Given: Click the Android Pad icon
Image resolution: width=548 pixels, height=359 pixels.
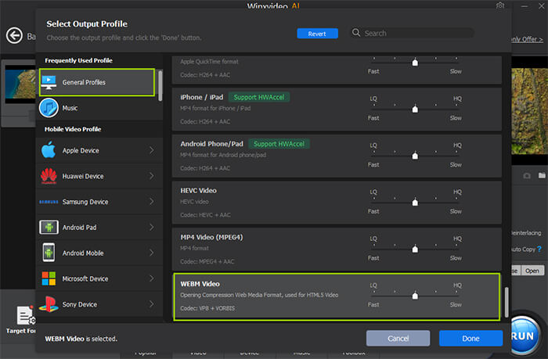Looking at the screenshot, I should 49,228.
